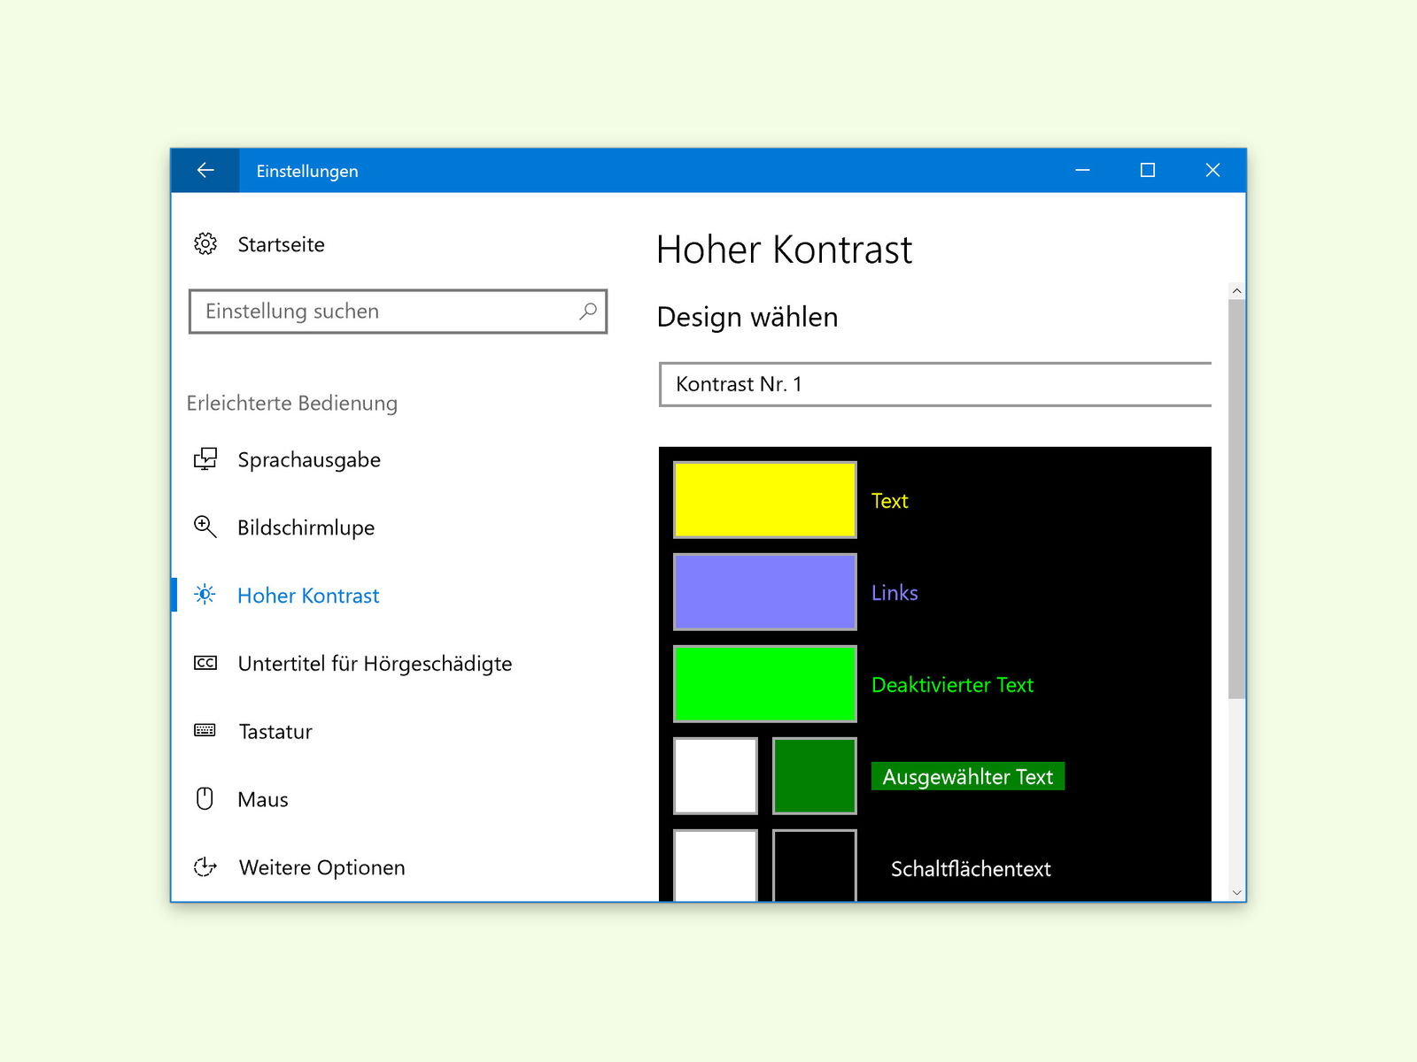The image size is (1417, 1062).
Task: Click the Bildschirmlupe magnifier icon
Action: coord(205,527)
